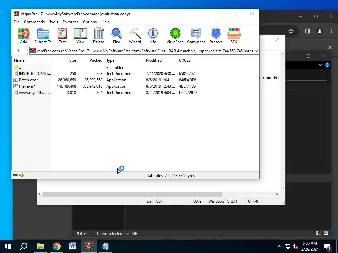Sort files by Size column header
338x253 pixels.
(65, 60)
